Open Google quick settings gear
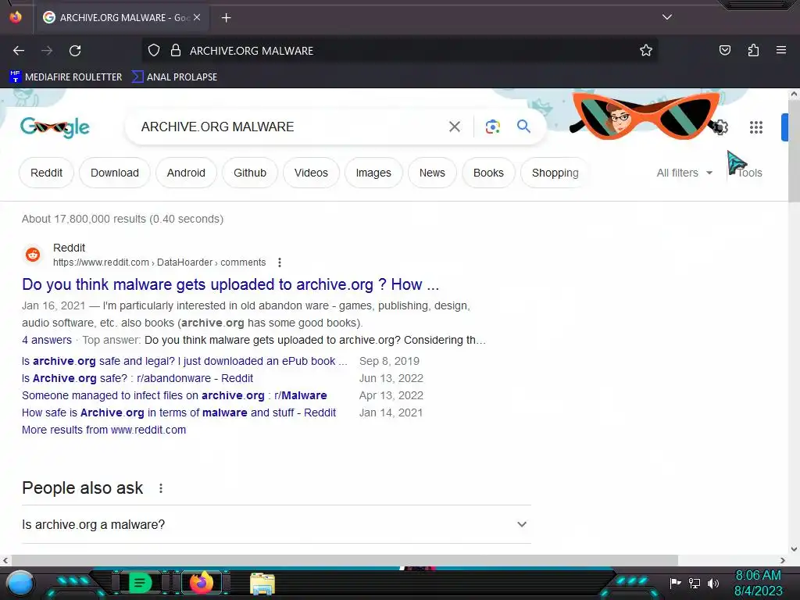800x600 pixels. [720, 127]
